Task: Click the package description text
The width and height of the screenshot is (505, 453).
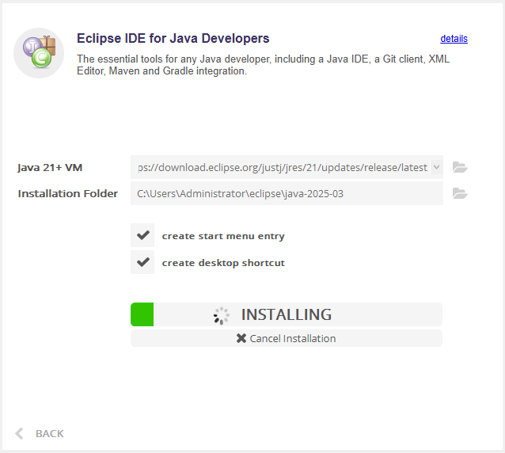Action: click(263, 65)
